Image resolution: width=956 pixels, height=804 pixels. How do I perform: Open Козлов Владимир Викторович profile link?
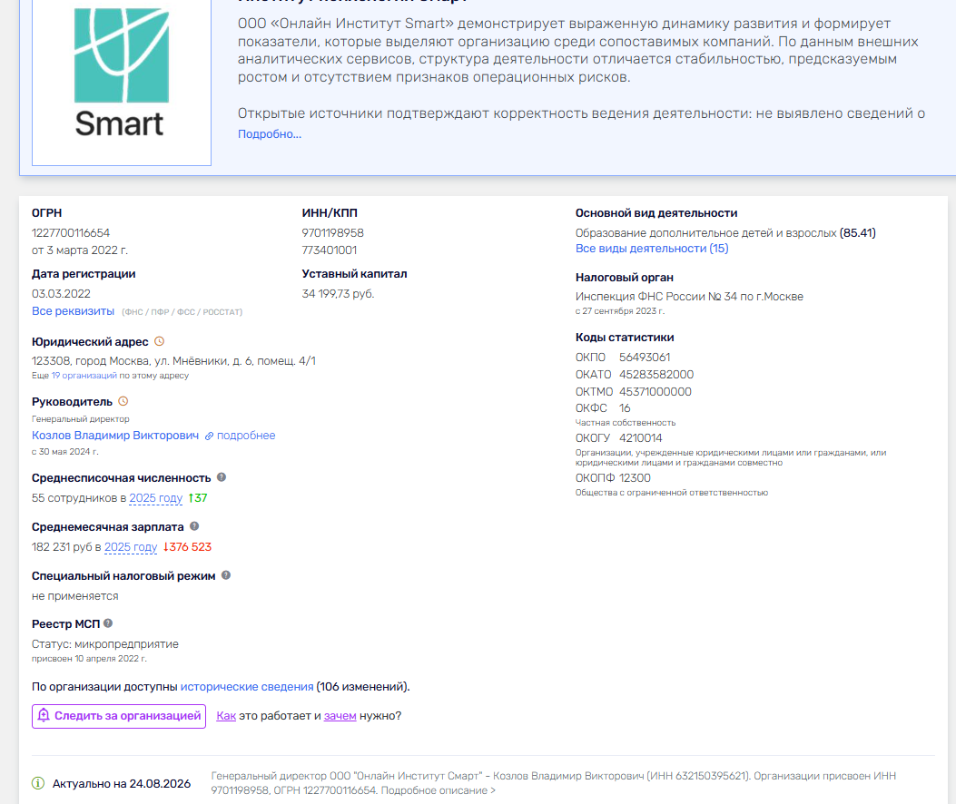(115, 436)
